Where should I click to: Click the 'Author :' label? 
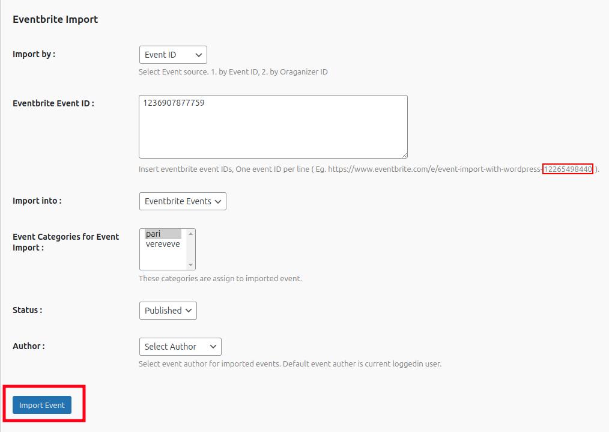pyautogui.click(x=28, y=346)
